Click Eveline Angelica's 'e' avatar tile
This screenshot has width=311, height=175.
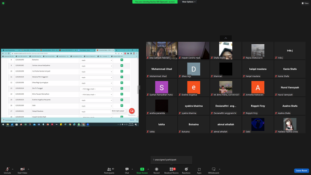[x=193, y=87]
